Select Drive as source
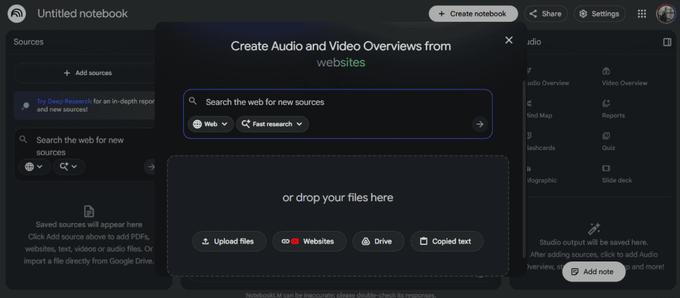The height and width of the screenshot is (298, 680). [377, 242]
